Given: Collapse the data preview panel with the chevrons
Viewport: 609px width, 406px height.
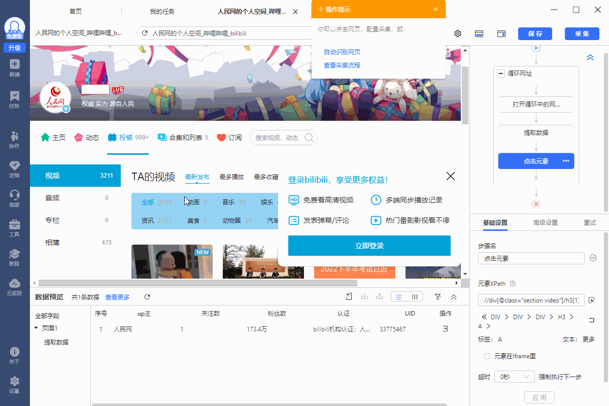Looking at the screenshot, I should (454, 297).
